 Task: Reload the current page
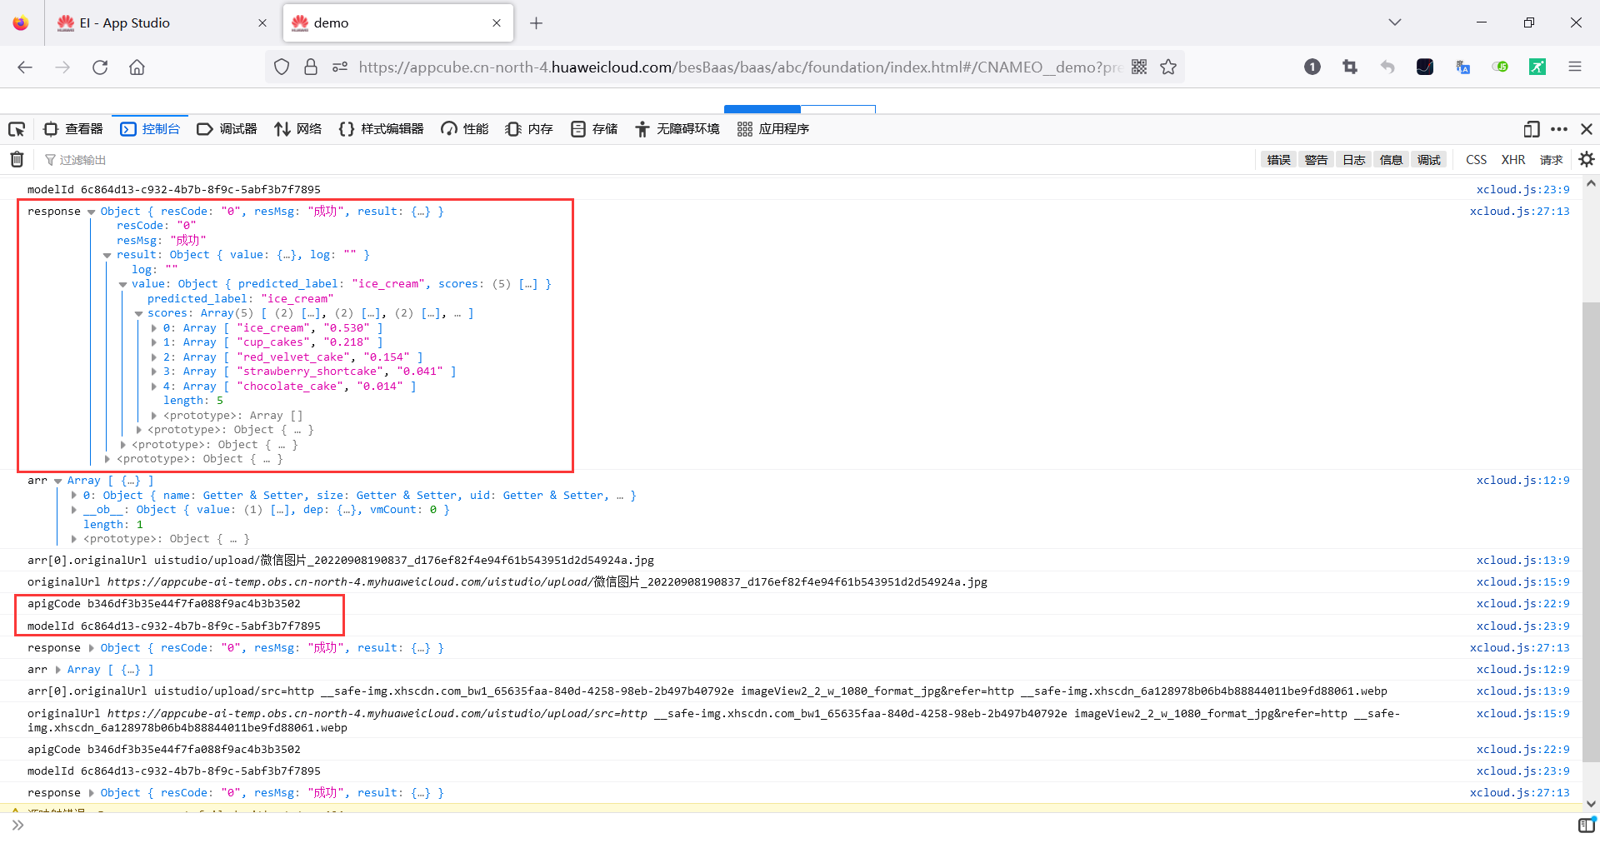click(100, 67)
